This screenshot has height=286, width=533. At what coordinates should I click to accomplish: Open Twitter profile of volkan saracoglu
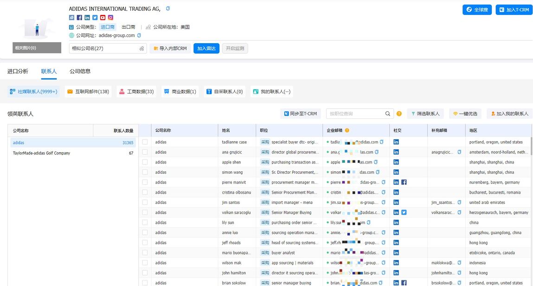tap(404, 212)
